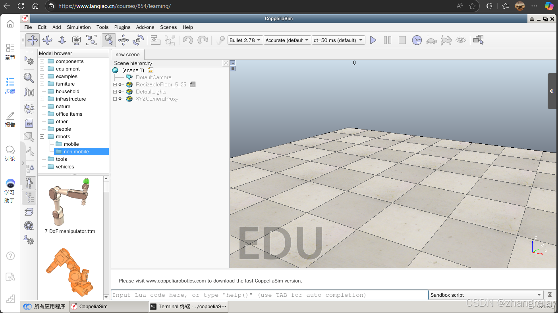Open ResizableFloor_5_25 script icon

click(x=193, y=84)
